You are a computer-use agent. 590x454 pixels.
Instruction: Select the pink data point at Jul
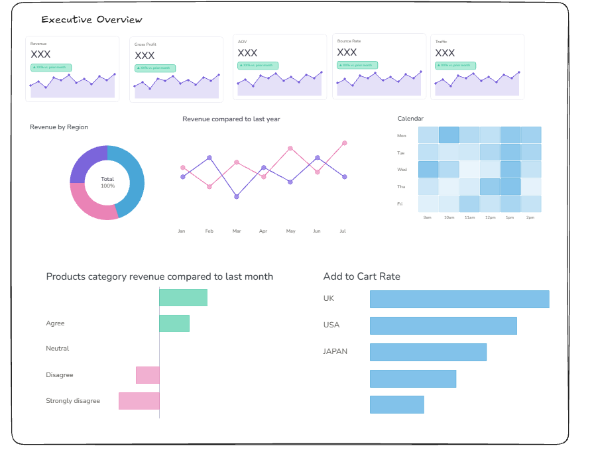[x=344, y=143]
